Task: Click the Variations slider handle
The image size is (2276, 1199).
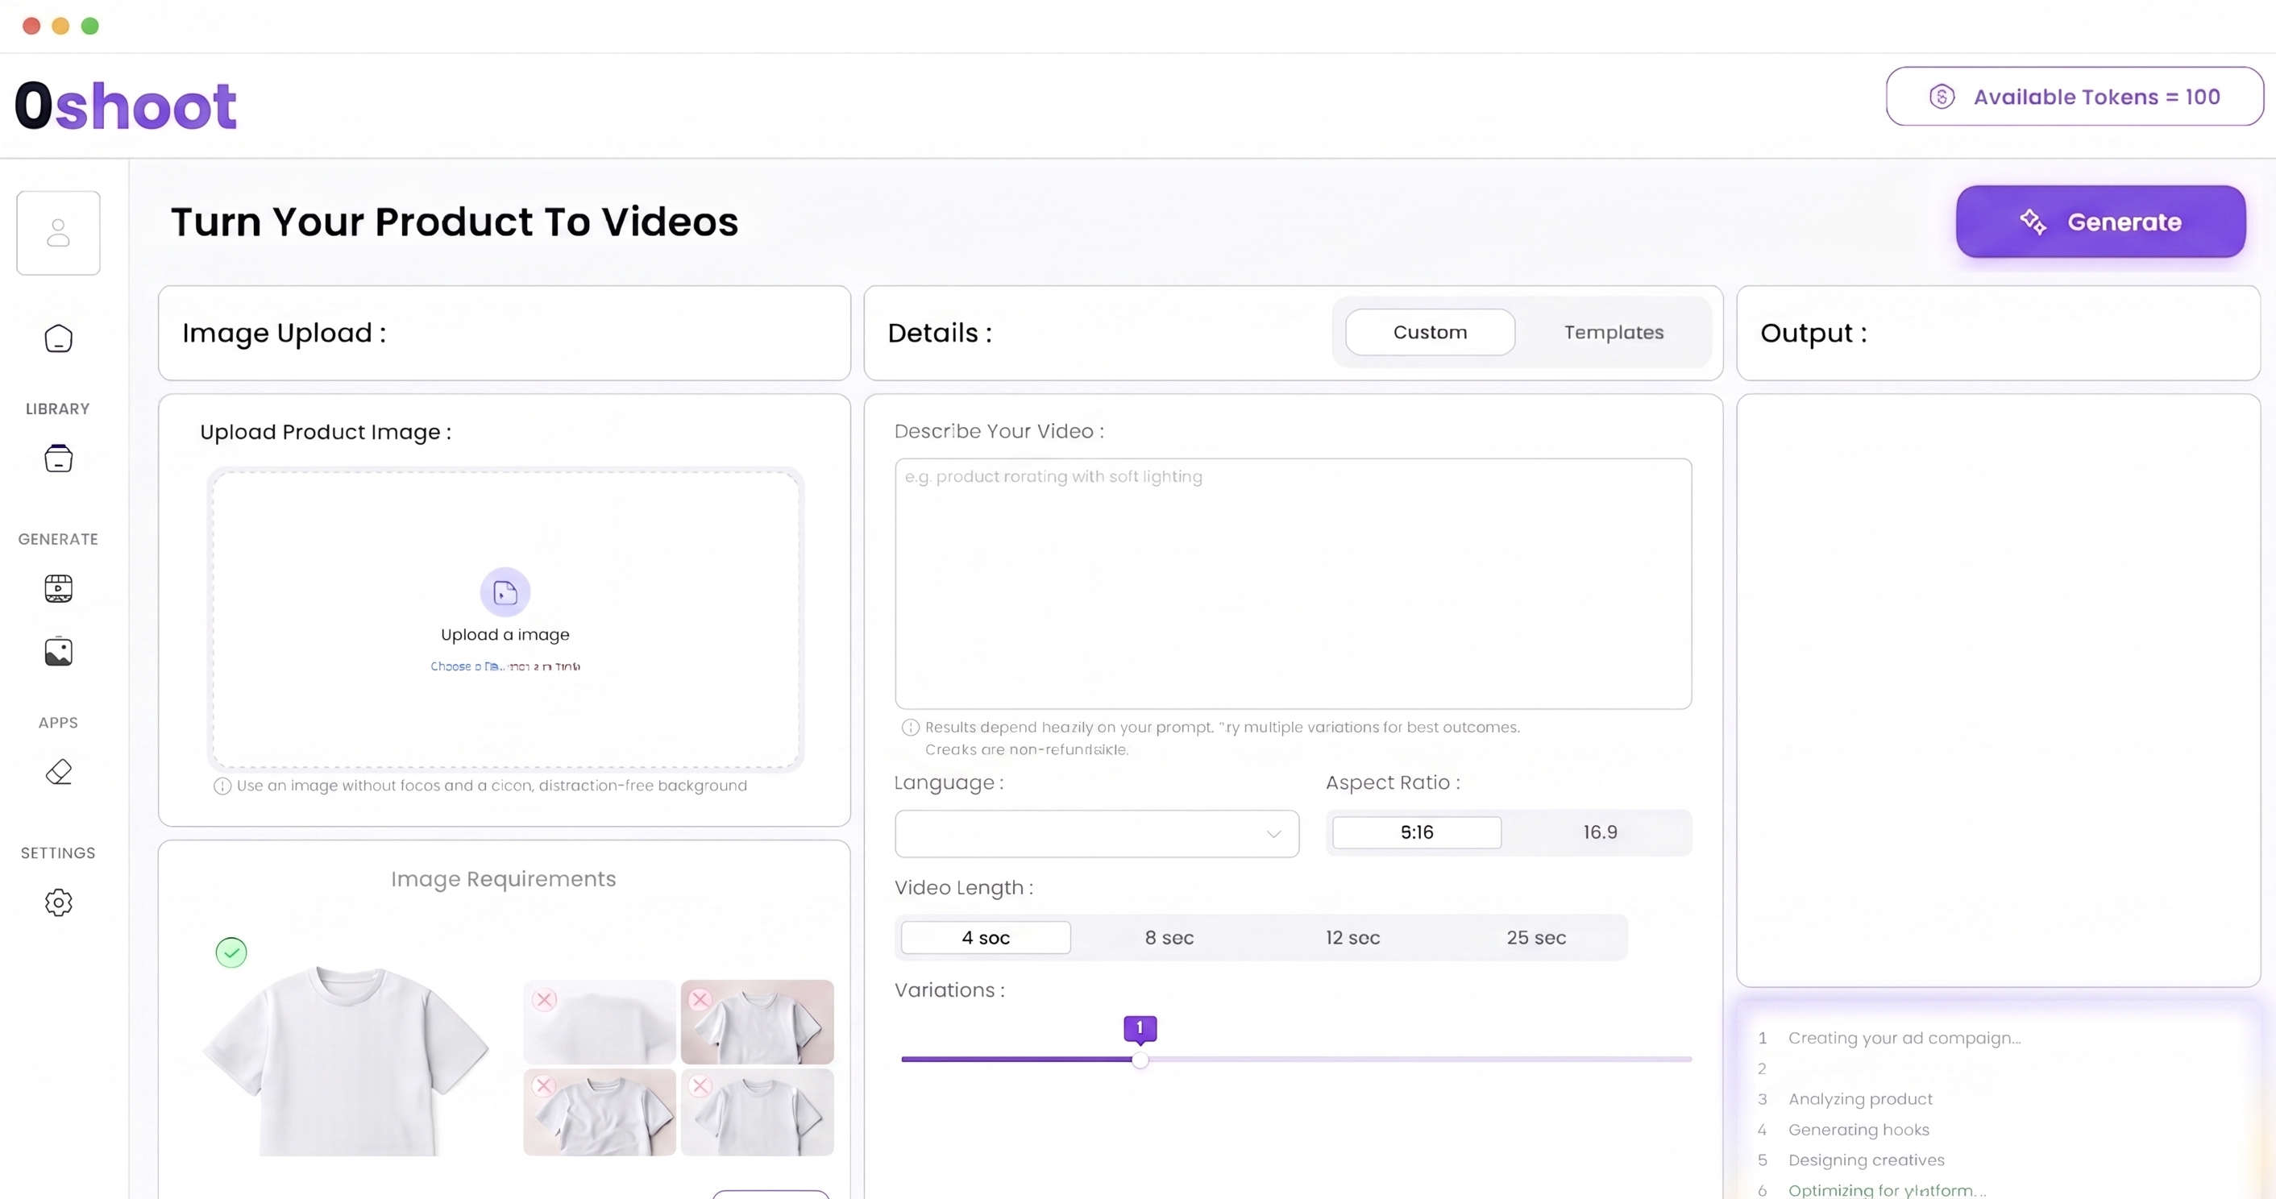Action: coord(1140,1060)
